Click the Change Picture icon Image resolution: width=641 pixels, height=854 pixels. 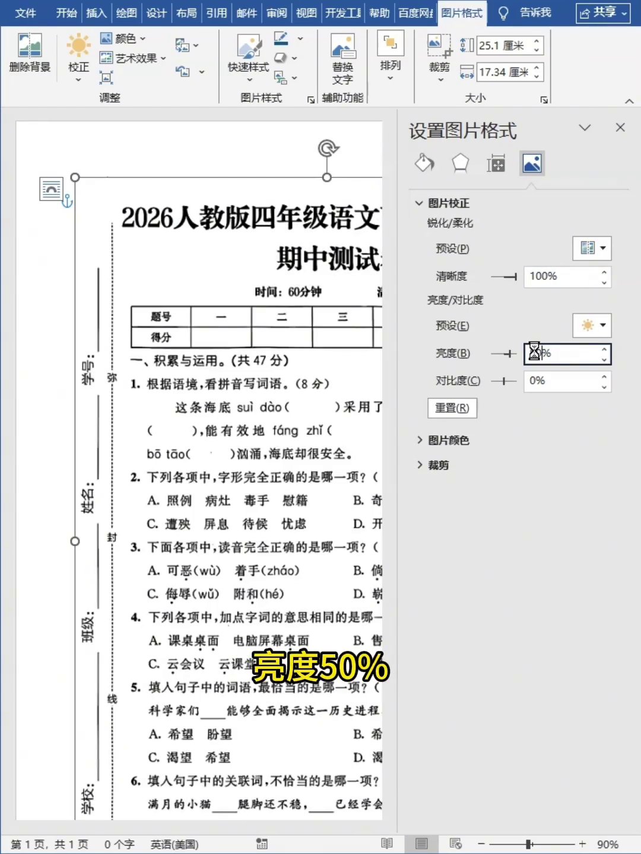pyautogui.click(x=182, y=45)
